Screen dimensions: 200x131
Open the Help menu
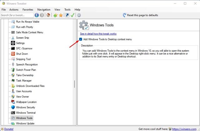(77, 10)
